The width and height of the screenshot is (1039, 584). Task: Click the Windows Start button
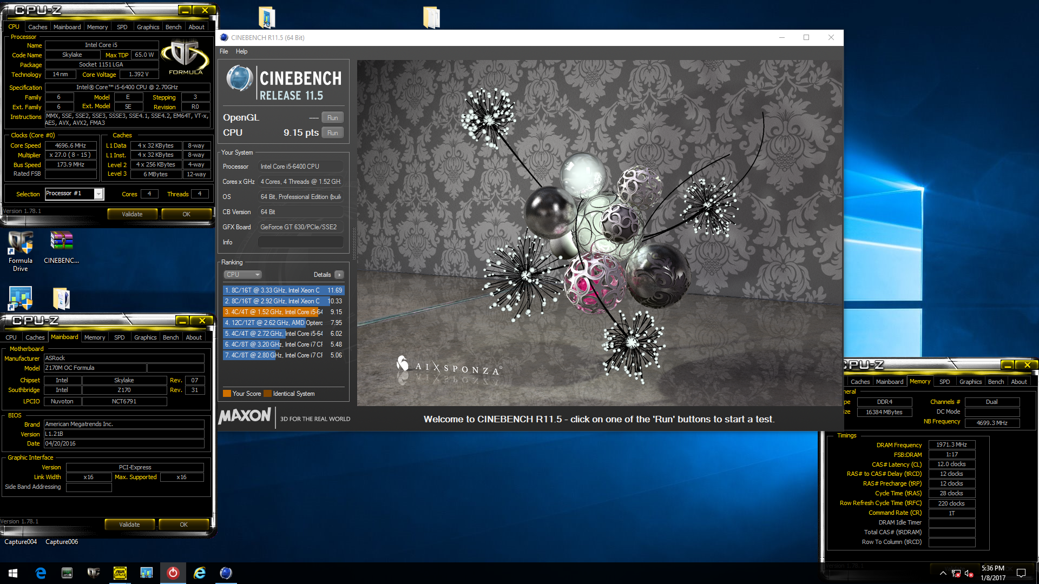13,573
